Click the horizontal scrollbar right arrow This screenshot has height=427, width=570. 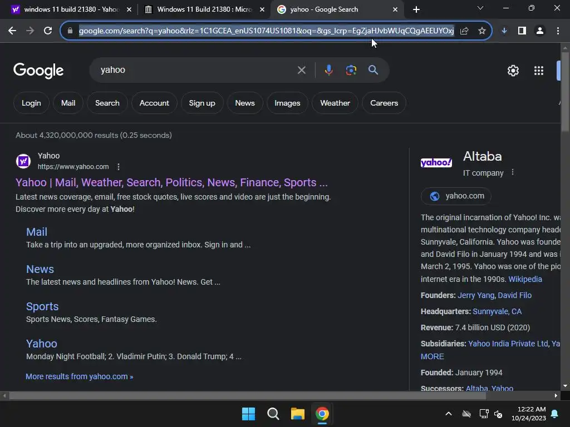(x=556, y=395)
